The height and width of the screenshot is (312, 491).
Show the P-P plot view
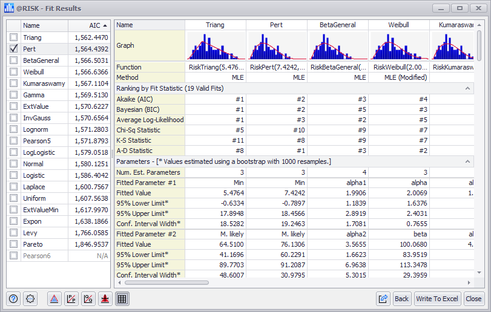(x=71, y=299)
